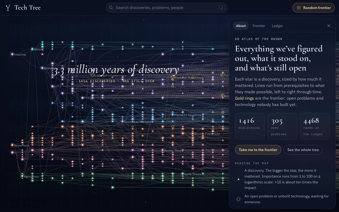The height and width of the screenshot is (212, 339).
Task: Select the Writing discovery node
Action: pyautogui.click(x=32, y=49)
